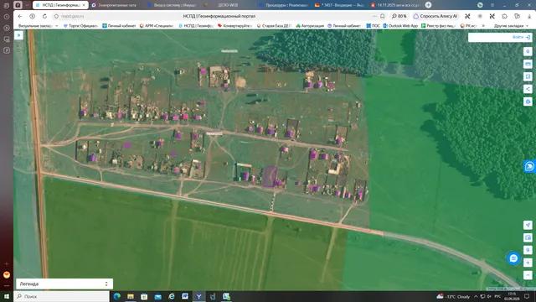Switch to the Вход в систему tab
Viewport: 536px width, 302px height.
point(172,5)
